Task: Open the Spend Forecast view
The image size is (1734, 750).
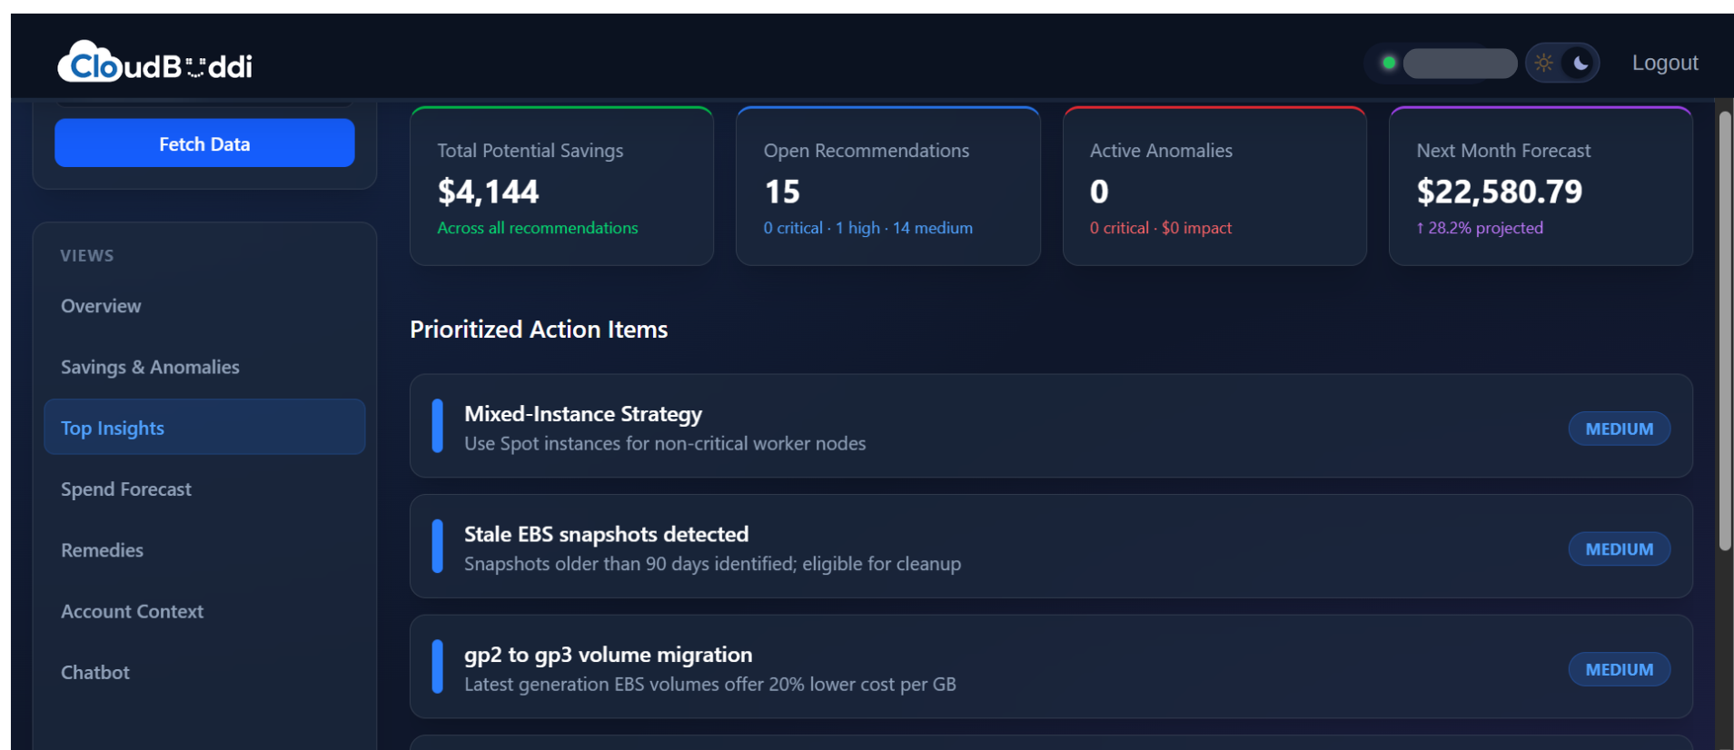Action: pos(204,488)
